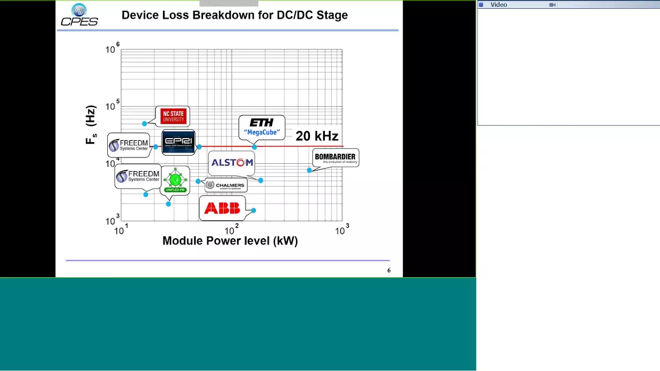Click the CPES logo on the slide
Image resolution: width=660 pixels, height=371 pixels.
tap(79, 15)
